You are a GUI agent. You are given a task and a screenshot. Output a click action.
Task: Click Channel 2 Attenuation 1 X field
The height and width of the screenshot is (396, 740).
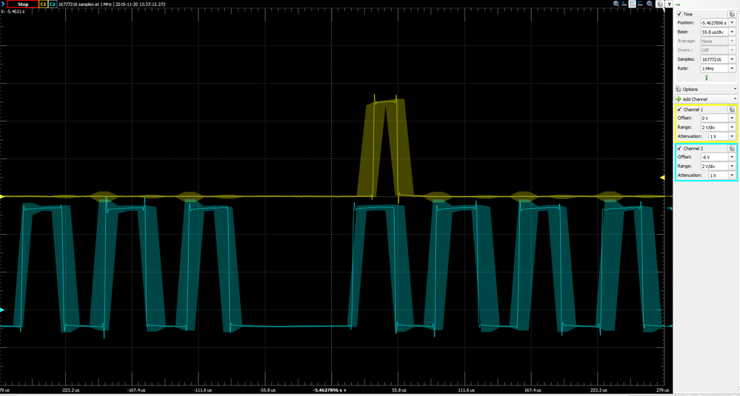pyautogui.click(x=718, y=175)
